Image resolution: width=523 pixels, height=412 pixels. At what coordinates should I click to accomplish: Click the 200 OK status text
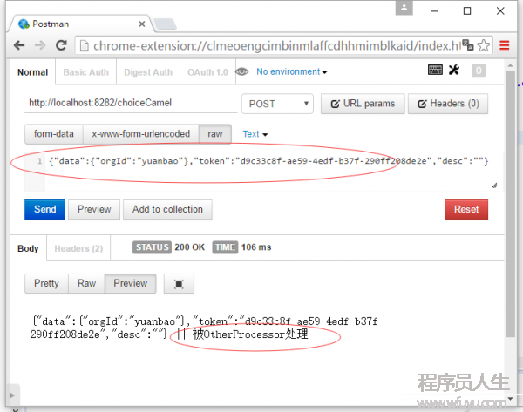point(189,247)
